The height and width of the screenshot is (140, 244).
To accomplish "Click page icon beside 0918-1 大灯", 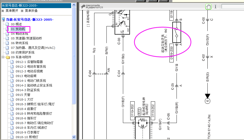I will [x=12, y=100].
